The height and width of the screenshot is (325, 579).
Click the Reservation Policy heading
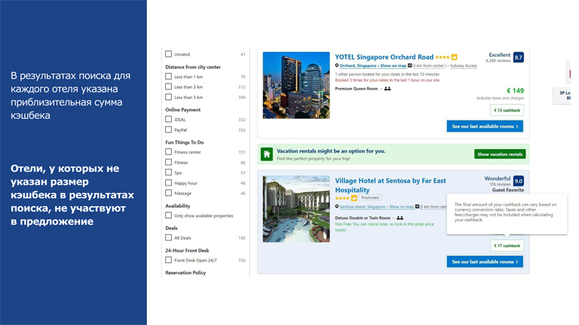point(186,273)
